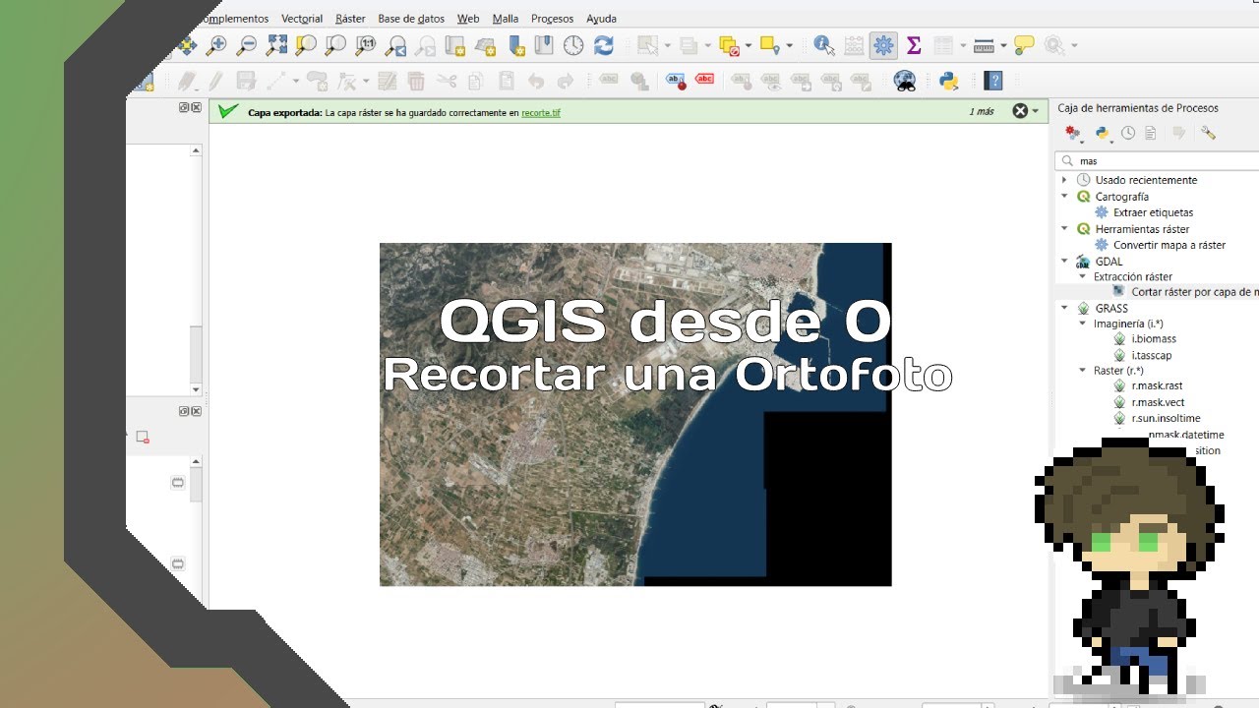This screenshot has height=708, width=1259.
Task: Click the red abc diagram label icon
Action: click(704, 81)
